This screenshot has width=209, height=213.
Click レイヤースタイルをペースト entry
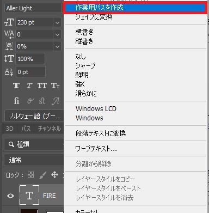(108, 188)
